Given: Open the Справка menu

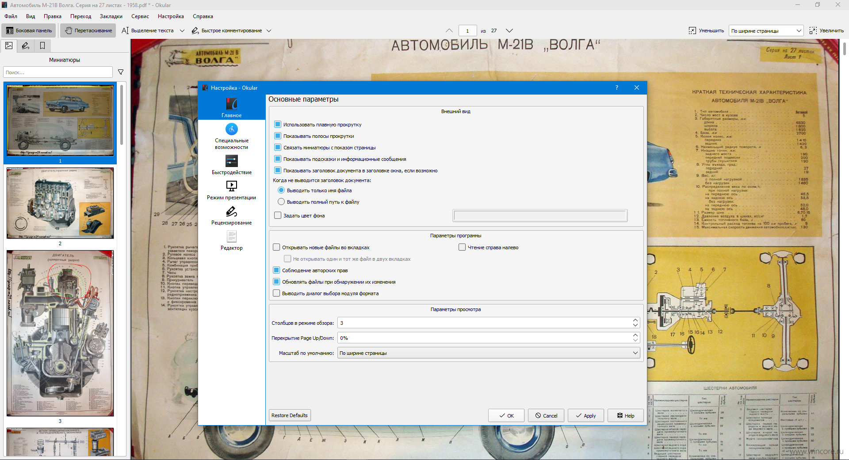Looking at the screenshot, I should pyautogui.click(x=203, y=16).
